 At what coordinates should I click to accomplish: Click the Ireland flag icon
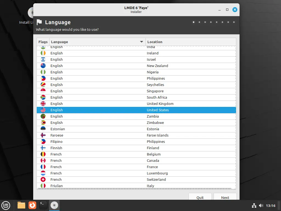tap(43, 53)
